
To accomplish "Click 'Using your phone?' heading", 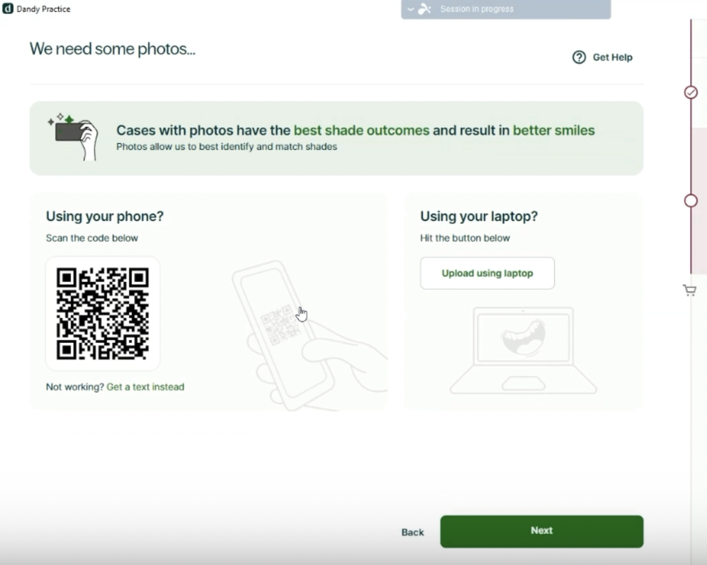I will 104,216.
